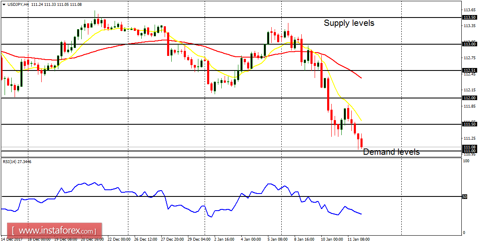Select the 113.00 supply level tag

tap(469, 44)
